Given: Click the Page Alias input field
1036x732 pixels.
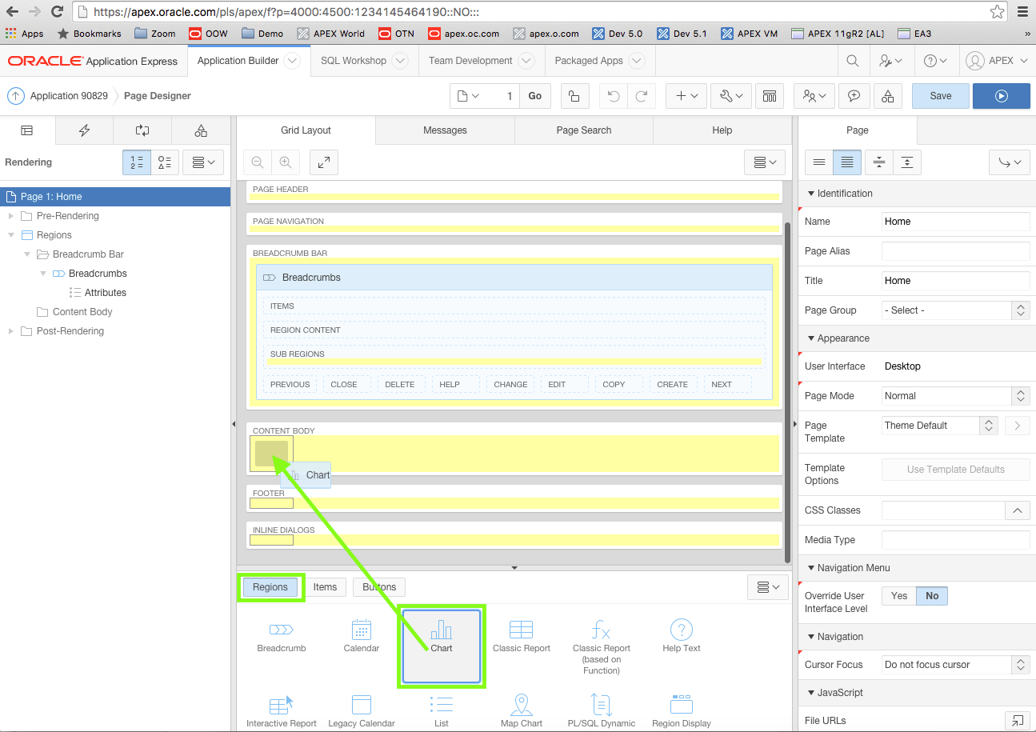Looking at the screenshot, I should 955,251.
